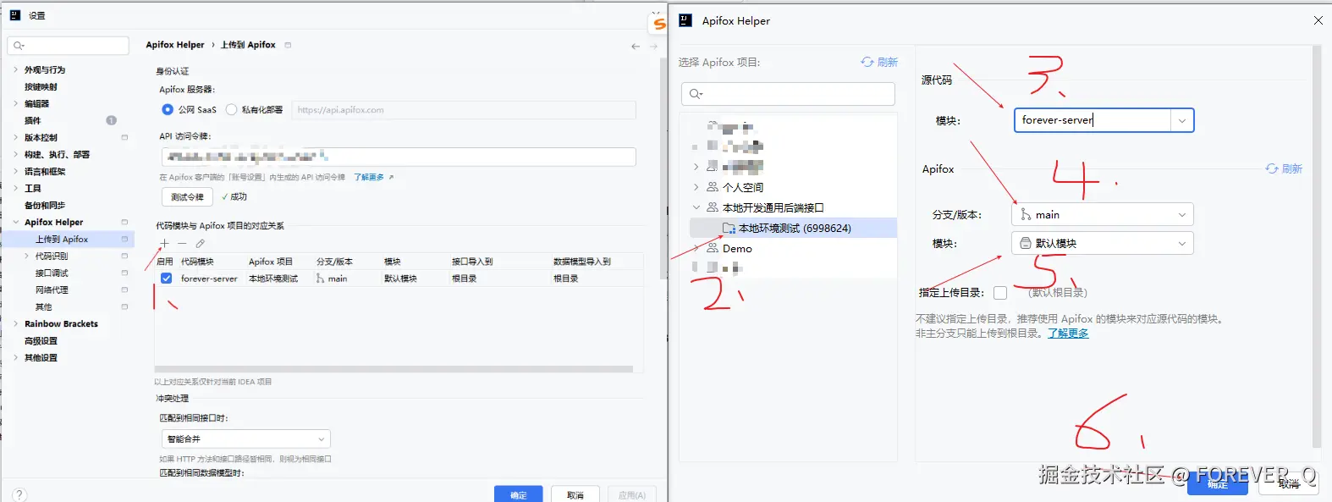Click the project-level icon on the 其他 row

click(x=124, y=306)
